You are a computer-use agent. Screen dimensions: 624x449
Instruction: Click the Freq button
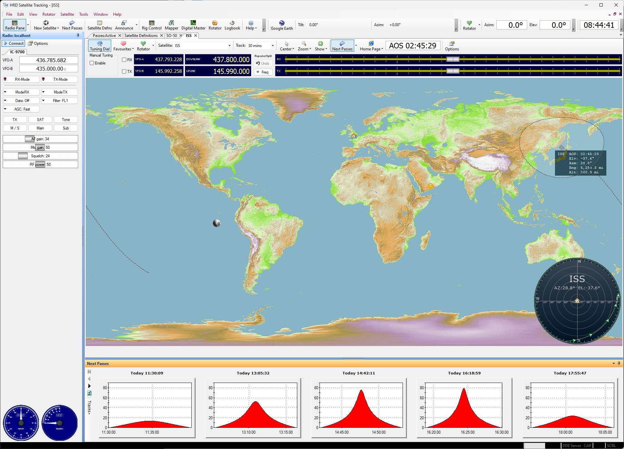263,72
